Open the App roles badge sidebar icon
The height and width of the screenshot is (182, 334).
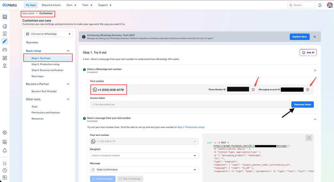pyautogui.click(x=5, y=142)
